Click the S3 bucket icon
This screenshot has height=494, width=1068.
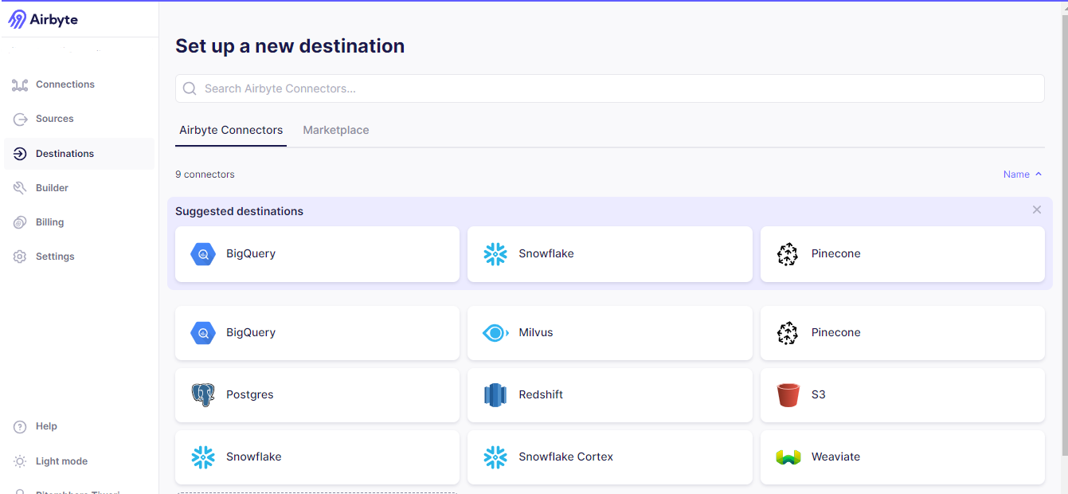[788, 395]
